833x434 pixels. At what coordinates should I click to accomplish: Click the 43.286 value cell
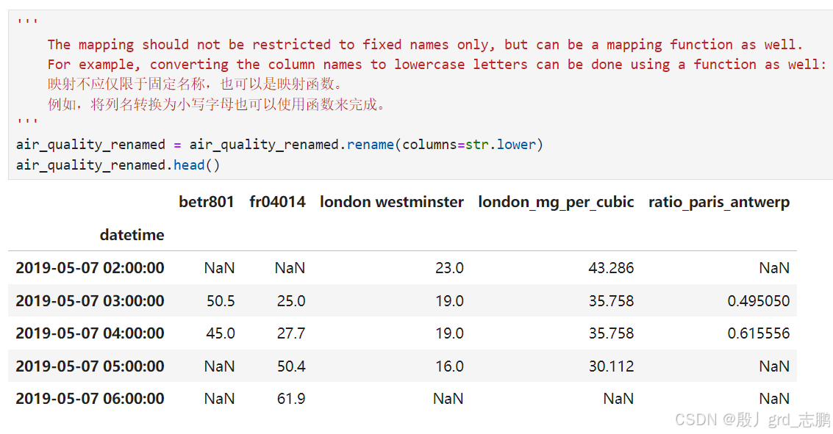click(611, 268)
